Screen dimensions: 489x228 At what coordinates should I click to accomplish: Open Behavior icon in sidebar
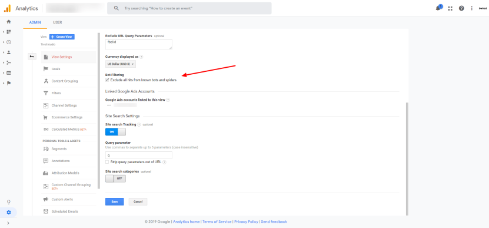click(9, 73)
